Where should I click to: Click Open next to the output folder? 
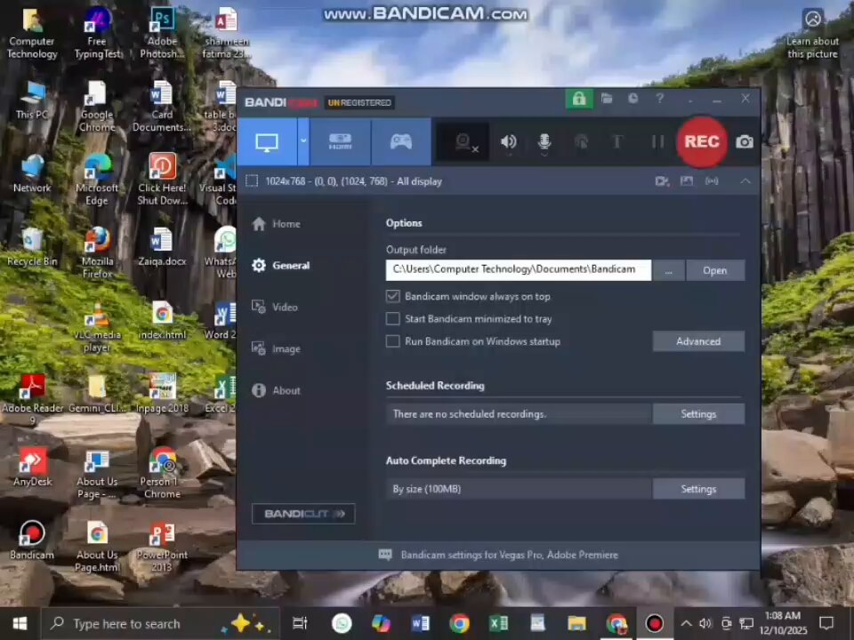coord(714,270)
